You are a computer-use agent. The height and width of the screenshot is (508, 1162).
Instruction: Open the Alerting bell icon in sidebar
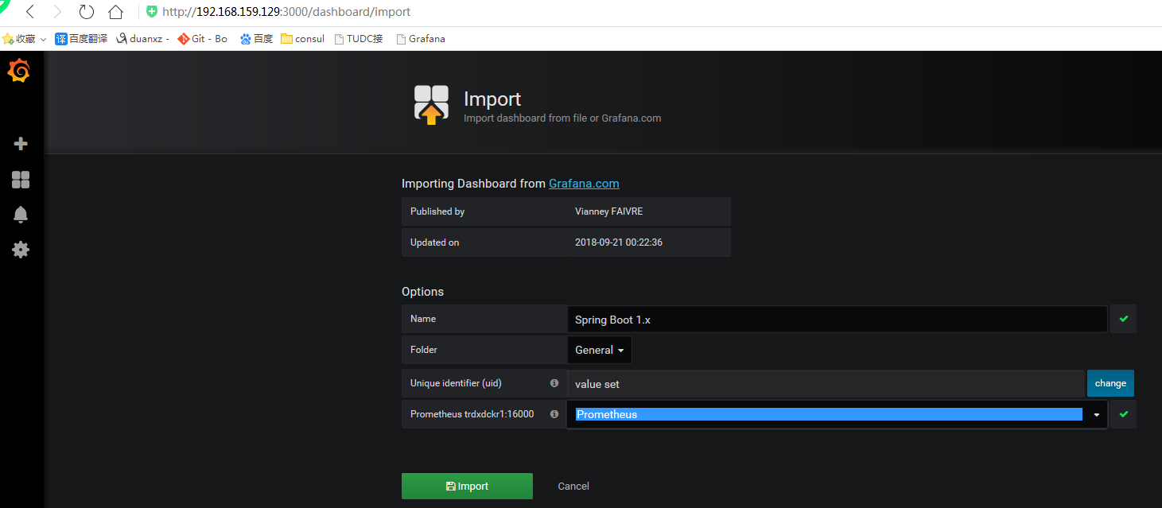pos(21,215)
